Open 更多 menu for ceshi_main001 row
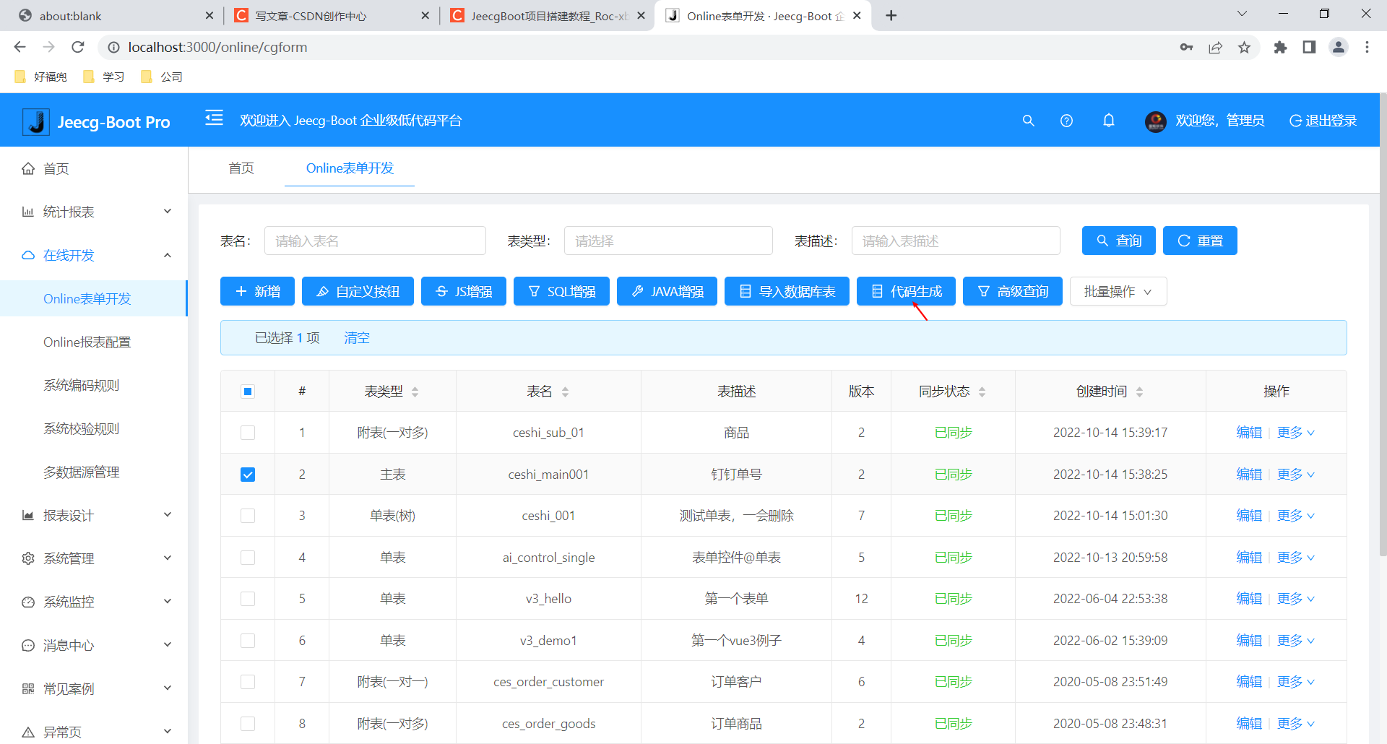 [1296, 475]
